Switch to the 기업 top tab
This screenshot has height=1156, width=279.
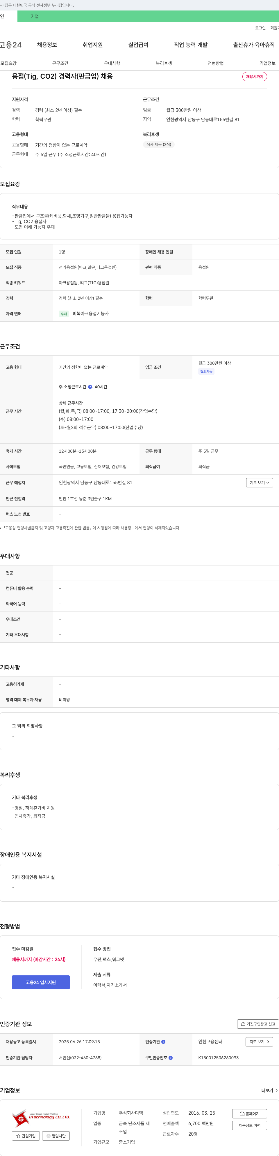tap(35, 16)
